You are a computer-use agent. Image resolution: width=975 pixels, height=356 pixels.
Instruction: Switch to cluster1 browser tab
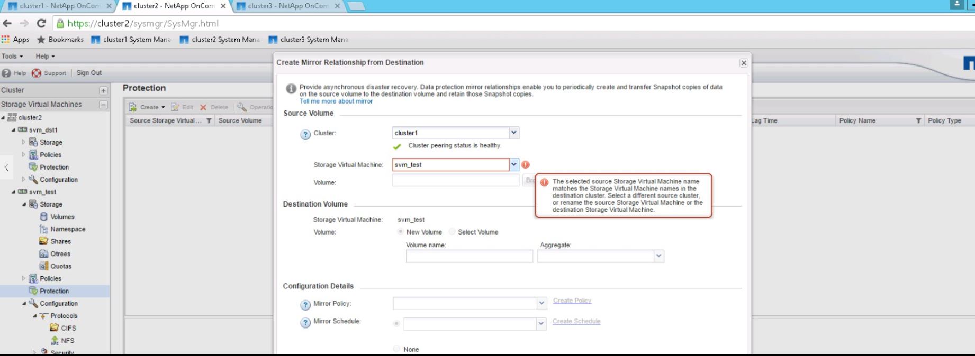point(59,6)
